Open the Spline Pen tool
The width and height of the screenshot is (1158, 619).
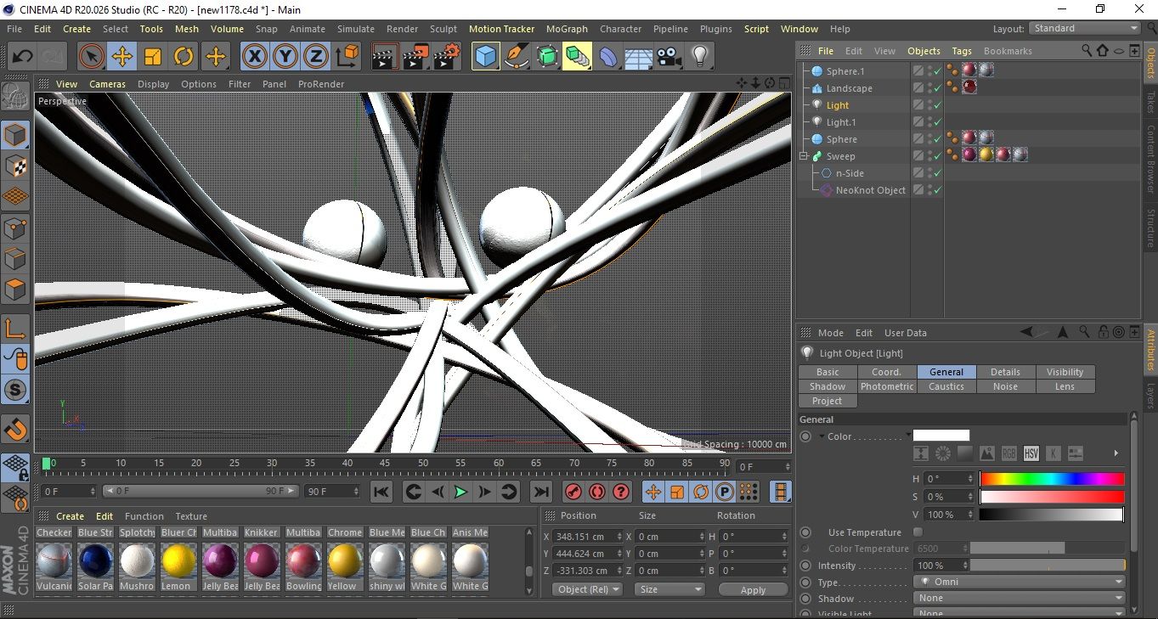pyautogui.click(x=516, y=57)
